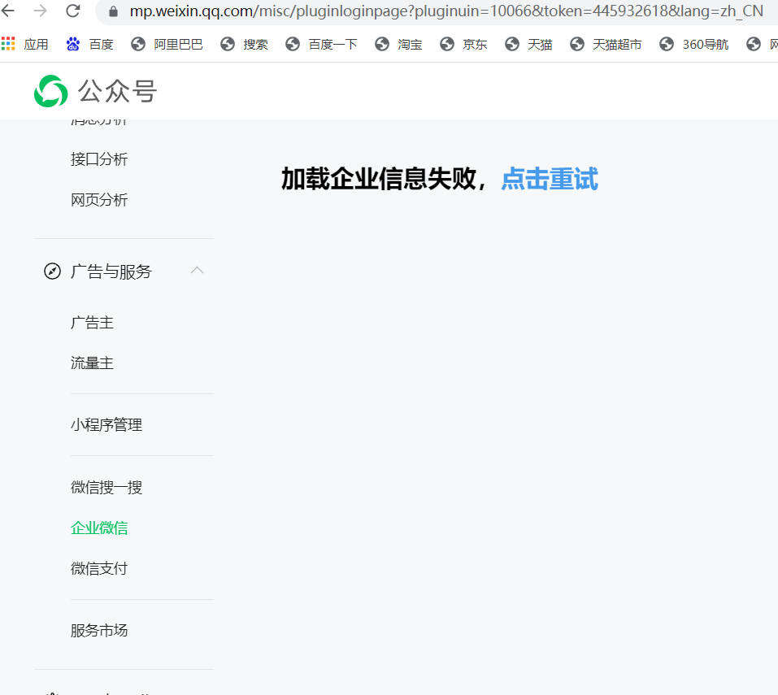Image resolution: width=778 pixels, height=695 pixels.
Task: Click the compass icon beside 广告与服务
Action: tap(52, 271)
